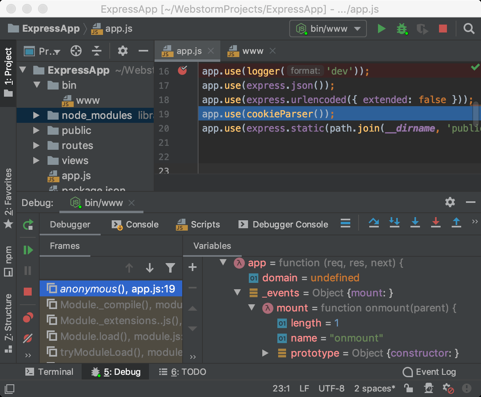The width and height of the screenshot is (481, 397).
Task: Click the green Debug bug icon
Action: pos(402,29)
